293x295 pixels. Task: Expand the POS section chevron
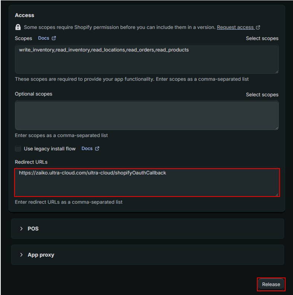21,229
